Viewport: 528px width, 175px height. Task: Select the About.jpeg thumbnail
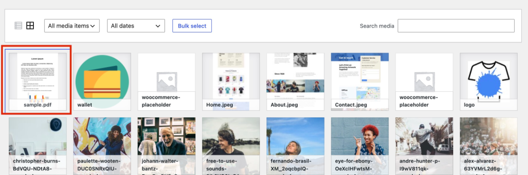[x=295, y=82]
